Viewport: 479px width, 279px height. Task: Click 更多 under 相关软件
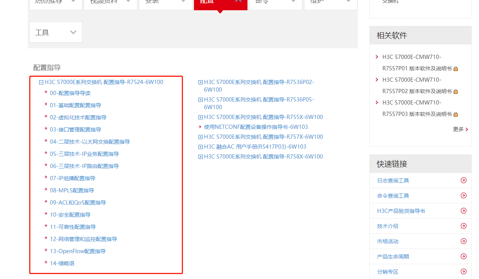(x=458, y=129)
